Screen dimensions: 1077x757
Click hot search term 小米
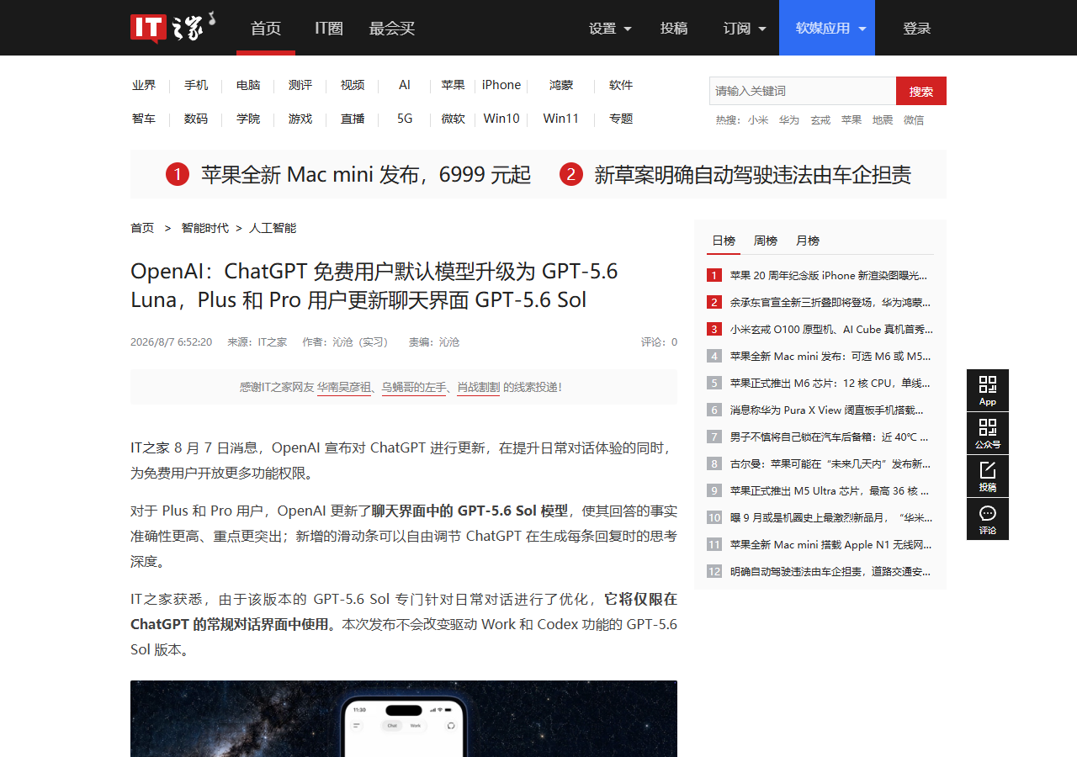[x=758, y=120]
